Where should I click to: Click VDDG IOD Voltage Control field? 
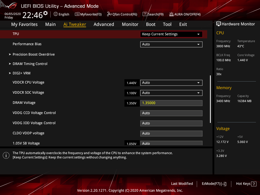point(171,123)
